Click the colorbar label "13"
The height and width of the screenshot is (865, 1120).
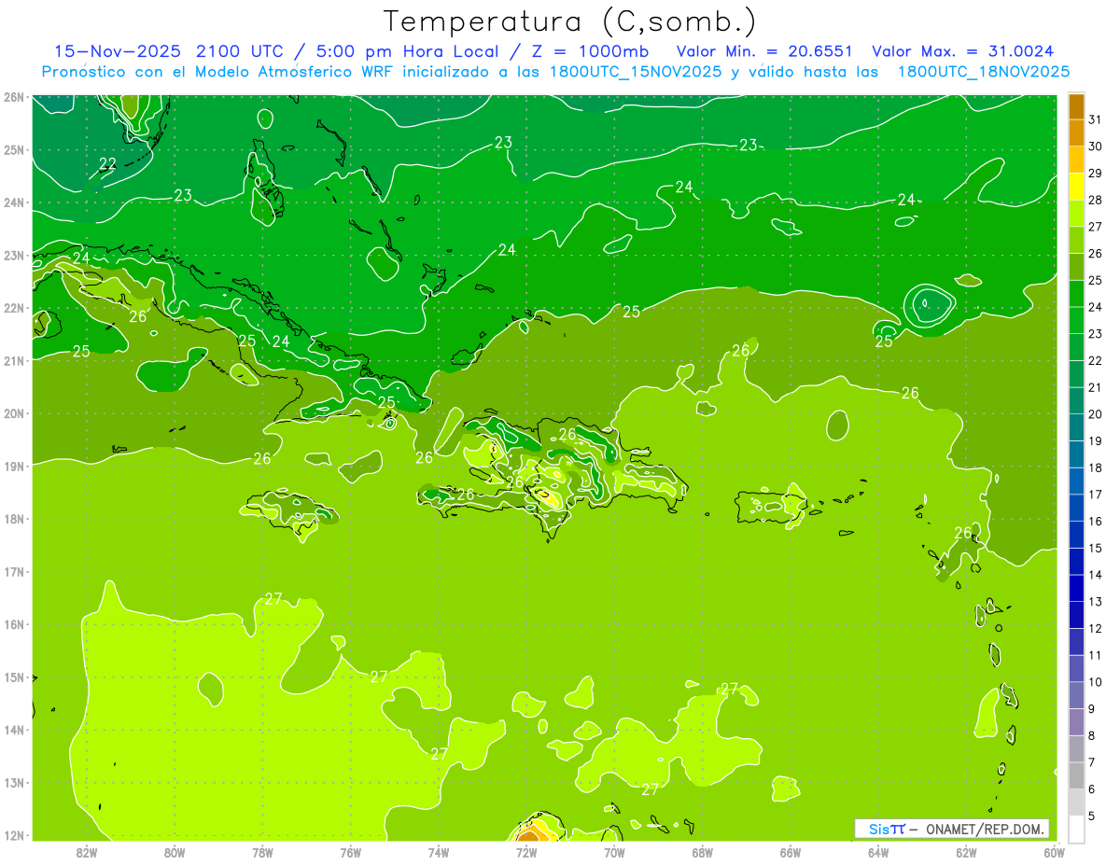tap(1096, 602)
